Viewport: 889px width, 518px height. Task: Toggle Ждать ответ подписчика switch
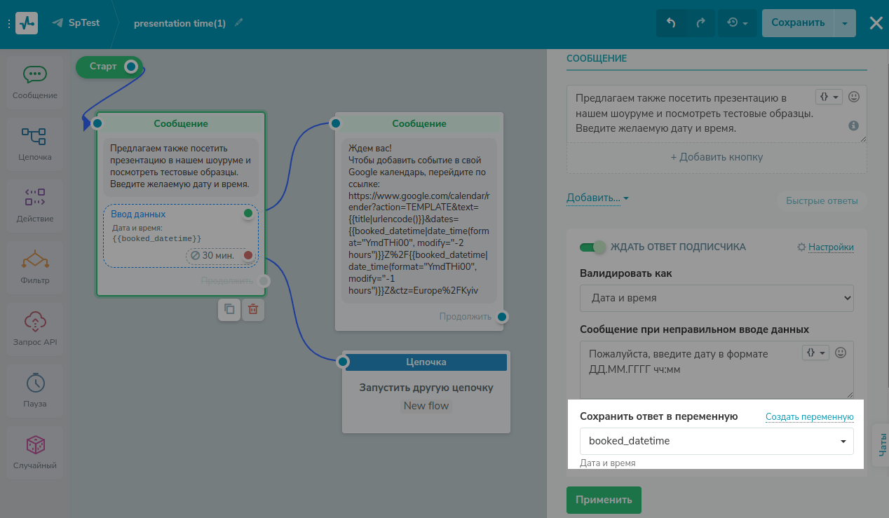592,247
